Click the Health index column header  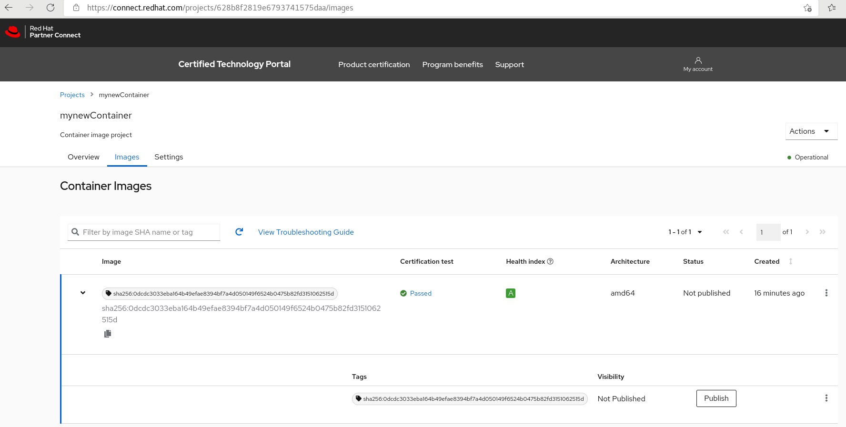525,261
